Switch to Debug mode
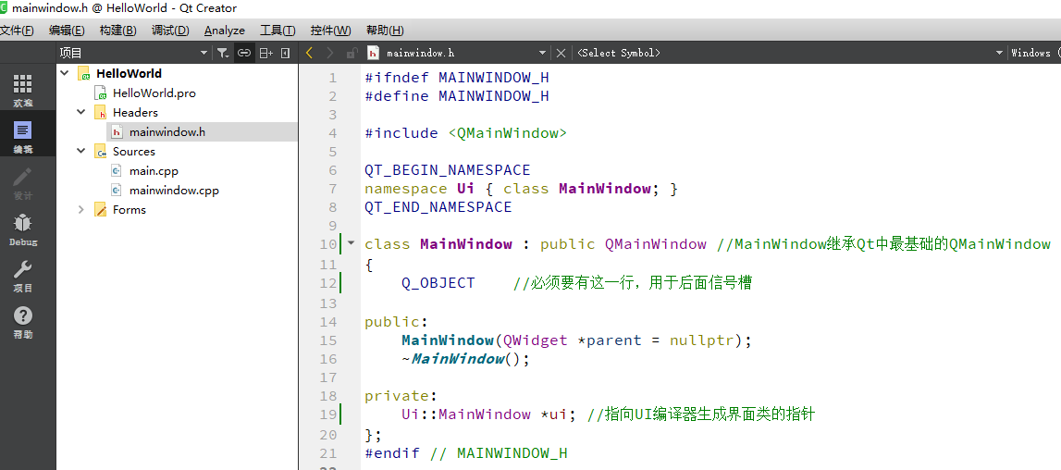The height and width of the screenshot is (470, 1061). click(x=22, y=230)
